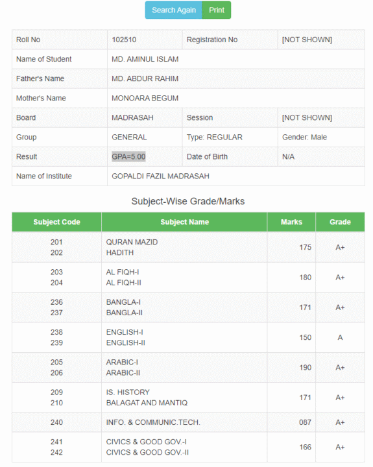Click the Search Again button
Image resolution: width=373 pixels, height=467 pixels.
tap(174, 10)
